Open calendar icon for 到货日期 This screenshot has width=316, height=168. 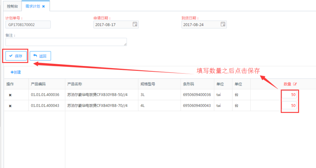click(223, 25)
